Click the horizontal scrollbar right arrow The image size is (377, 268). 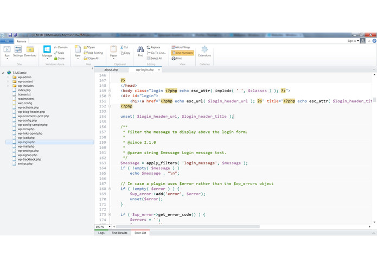point(370,227)
